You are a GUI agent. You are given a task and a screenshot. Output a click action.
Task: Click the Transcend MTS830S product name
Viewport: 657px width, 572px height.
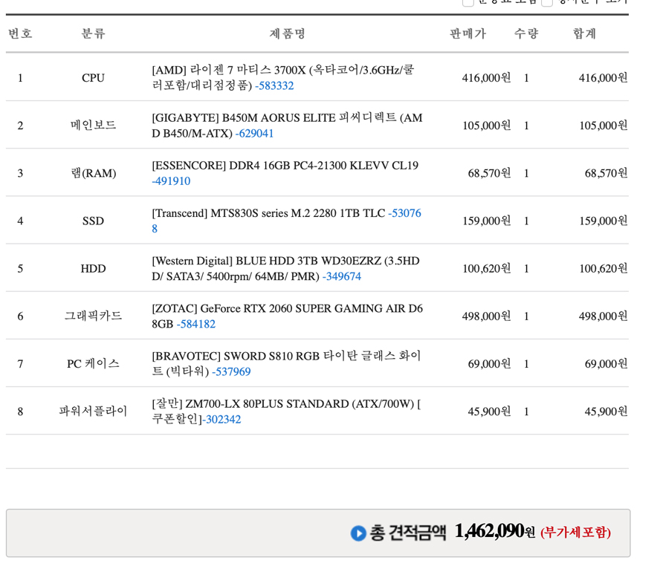click(x=268, y=213)
